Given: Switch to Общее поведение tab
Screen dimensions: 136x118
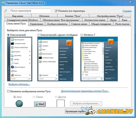Looking at the screenshot, I should click(x=101, y=24).
